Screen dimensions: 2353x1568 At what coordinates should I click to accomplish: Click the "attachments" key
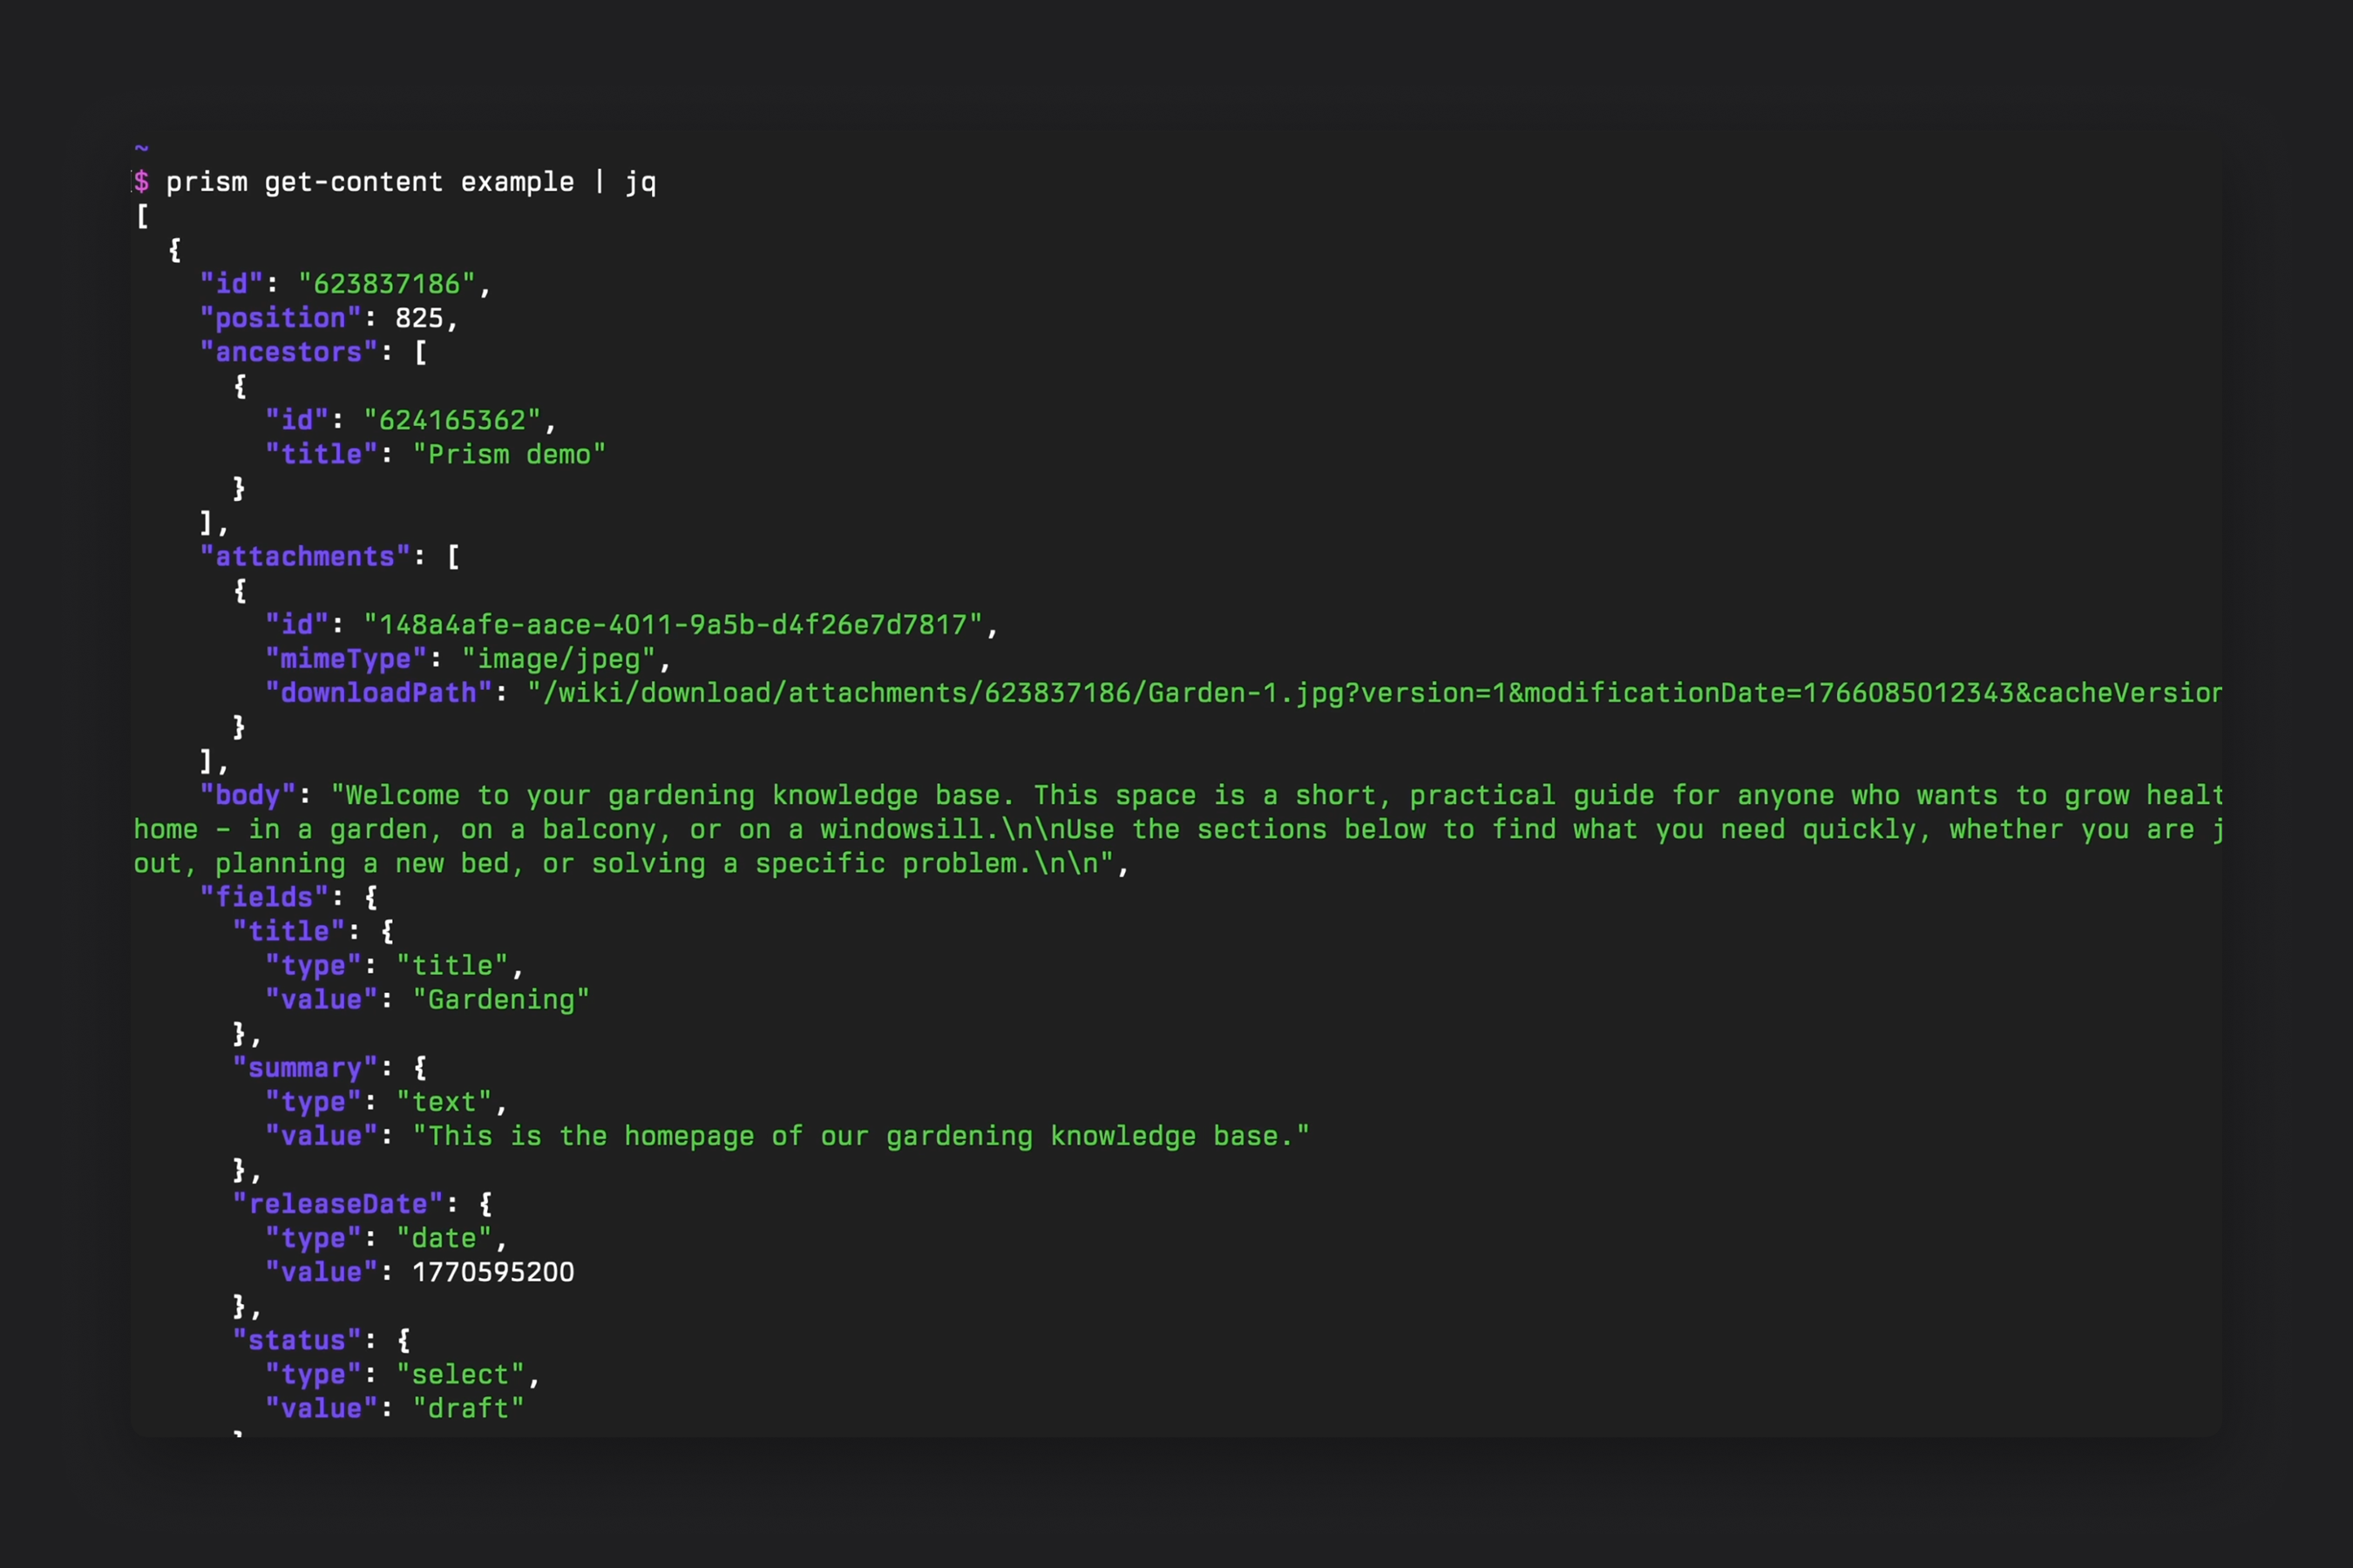click(x=304, y=556)
